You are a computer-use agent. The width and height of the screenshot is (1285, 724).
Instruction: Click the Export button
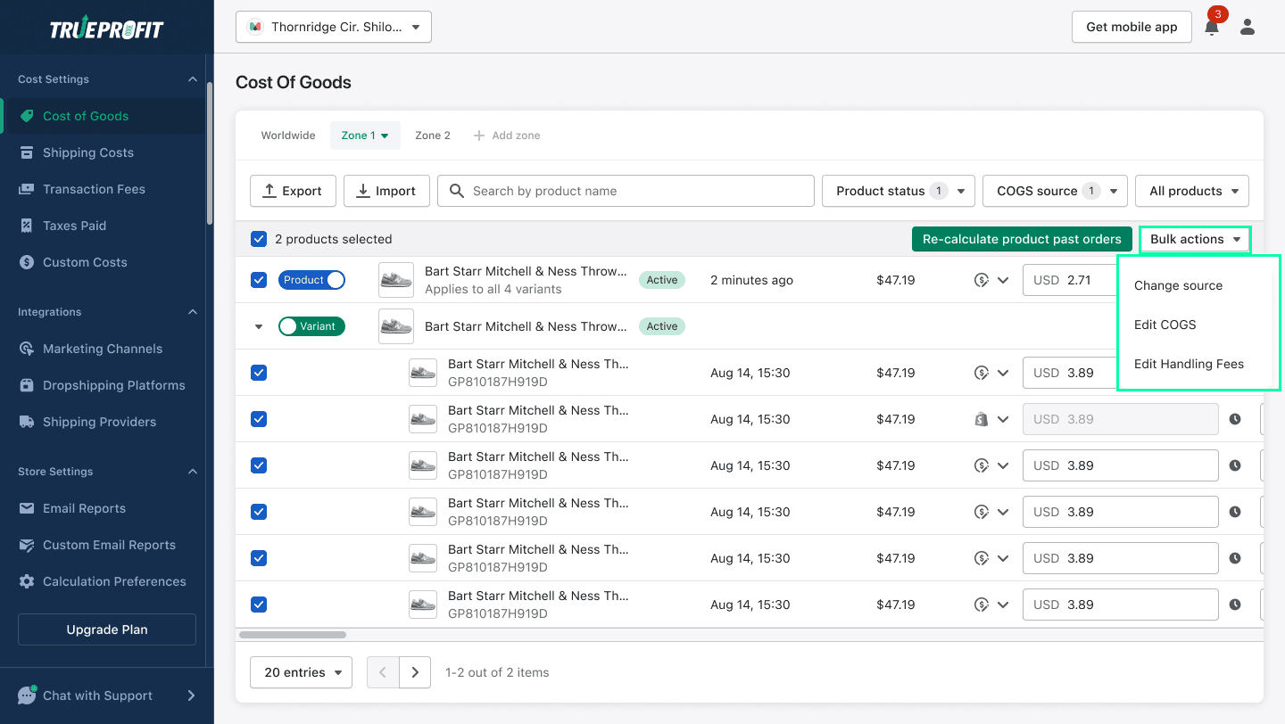click(x=293, y=191)
